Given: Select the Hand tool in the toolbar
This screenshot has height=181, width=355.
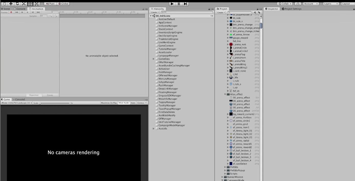Looking at the screenshot, I should point(4,4).
